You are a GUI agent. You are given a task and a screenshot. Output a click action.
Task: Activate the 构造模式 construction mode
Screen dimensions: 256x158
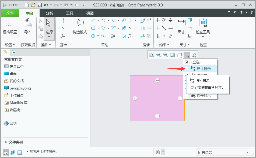pos(80,26)
